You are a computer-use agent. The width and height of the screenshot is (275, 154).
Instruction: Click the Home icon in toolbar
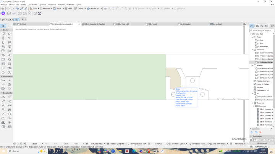(x=3, y=8)
